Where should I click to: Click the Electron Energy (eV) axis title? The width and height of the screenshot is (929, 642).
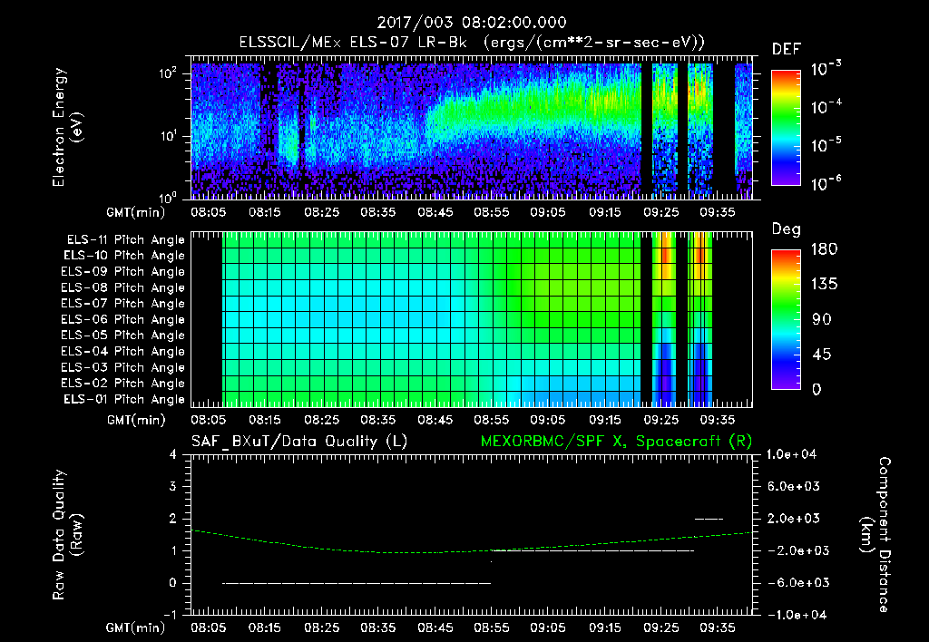[67, 127]
